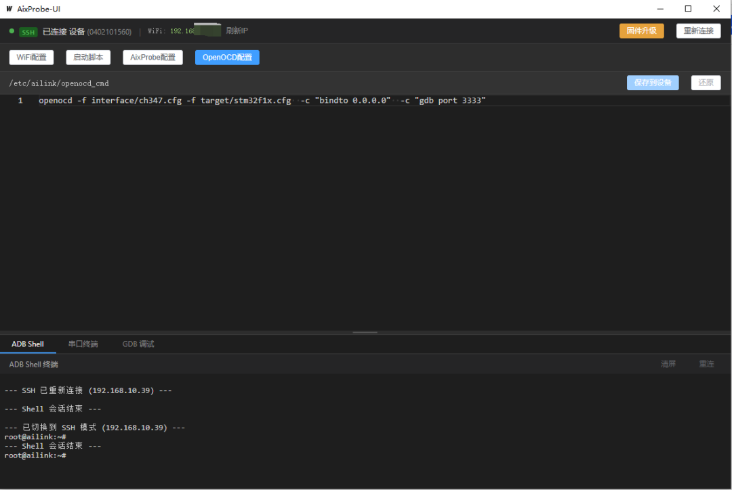This screenshot has width=732, height=490.
Task: Select the OpenOCD配置 section
Action: [x=227, y=58]
